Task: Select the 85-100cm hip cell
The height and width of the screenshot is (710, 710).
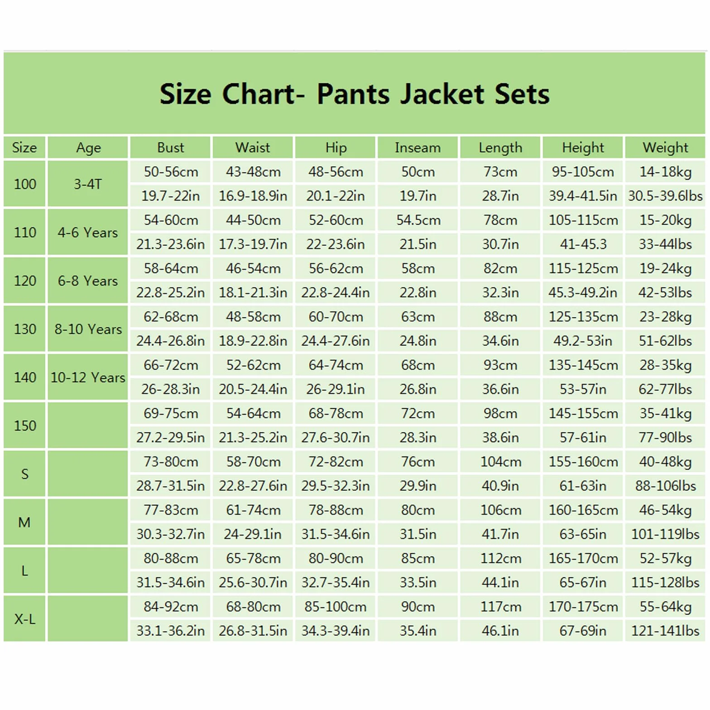Action: click(x=335, y=607)
